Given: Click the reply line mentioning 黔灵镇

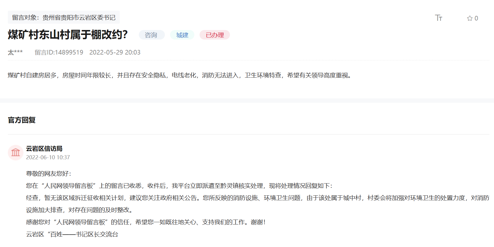Looking at the screenshot, I should click(x=179, y=186).
